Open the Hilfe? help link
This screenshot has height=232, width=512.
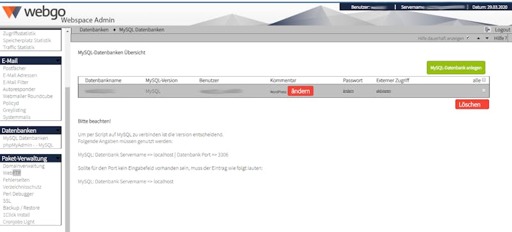tap(500, 38)
